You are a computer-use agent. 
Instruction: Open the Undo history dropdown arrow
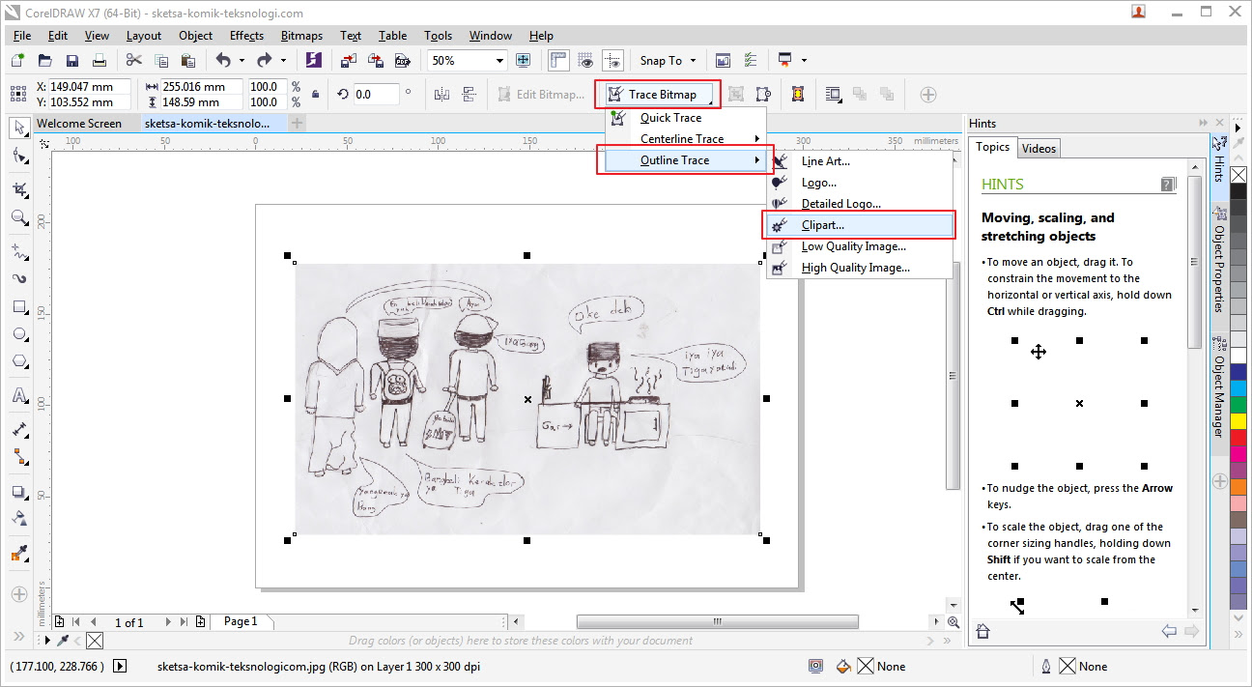pyautogui.click(x=242, y=60)
